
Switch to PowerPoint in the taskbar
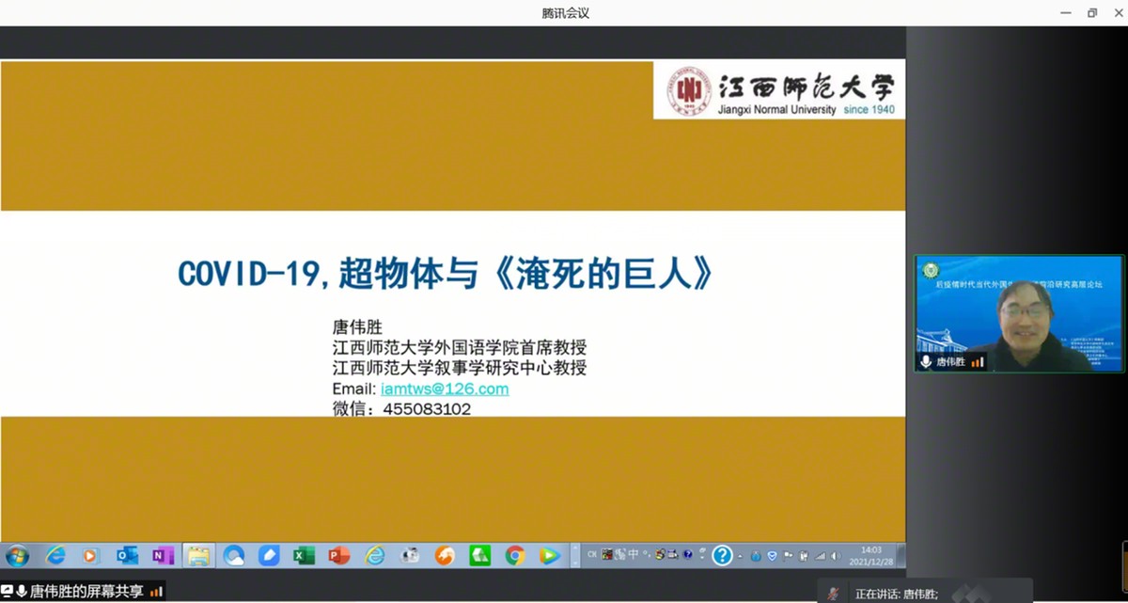pyautogui.click(x=339, y=555)
